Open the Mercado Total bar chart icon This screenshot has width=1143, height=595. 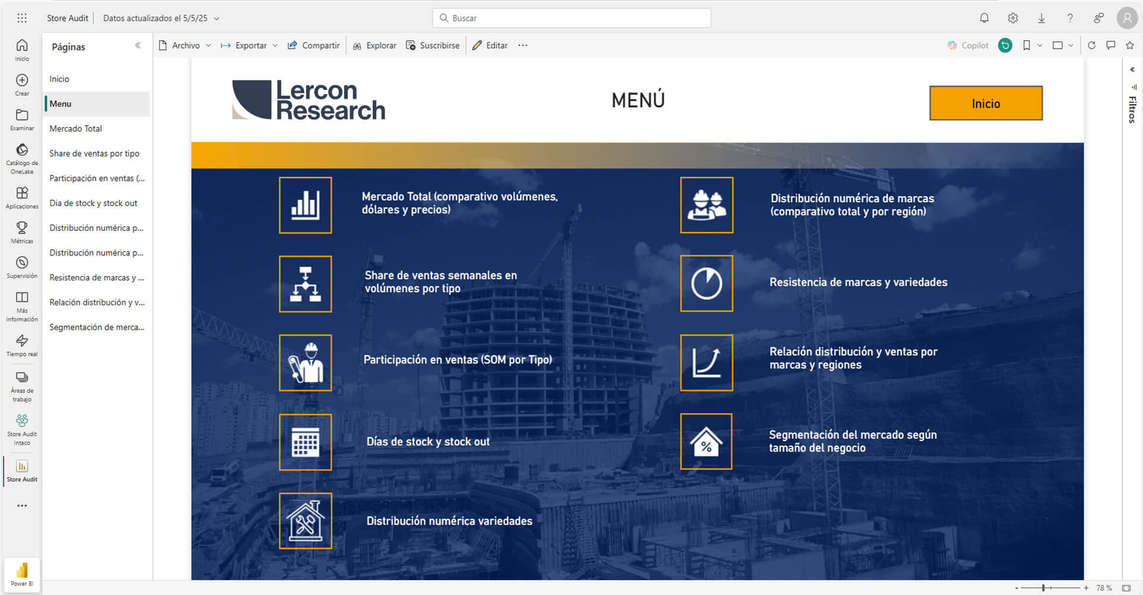305,205
